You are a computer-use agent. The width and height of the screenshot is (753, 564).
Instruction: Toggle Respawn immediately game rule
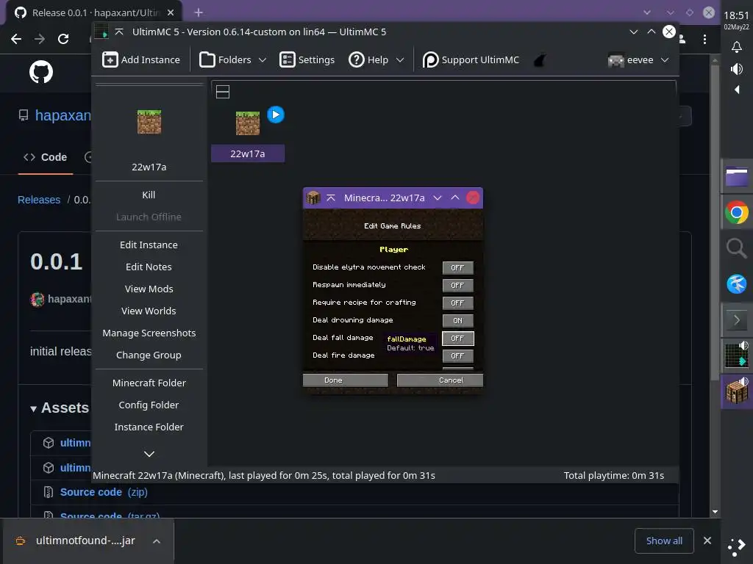pos(457,286)
